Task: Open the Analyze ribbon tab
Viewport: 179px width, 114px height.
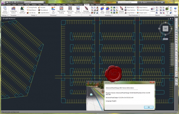Action: click(x=34, y=5)
